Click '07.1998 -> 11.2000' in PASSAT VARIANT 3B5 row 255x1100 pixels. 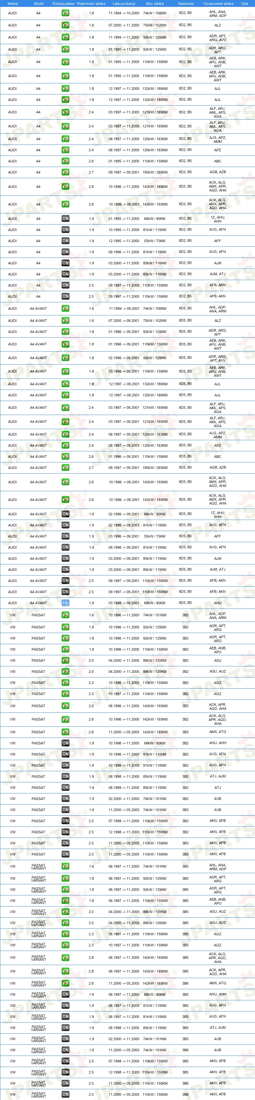[x=124, y=1061]
